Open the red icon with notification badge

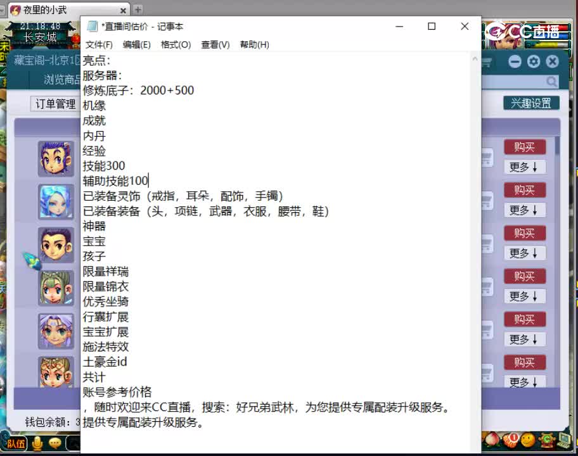point(511,440)
